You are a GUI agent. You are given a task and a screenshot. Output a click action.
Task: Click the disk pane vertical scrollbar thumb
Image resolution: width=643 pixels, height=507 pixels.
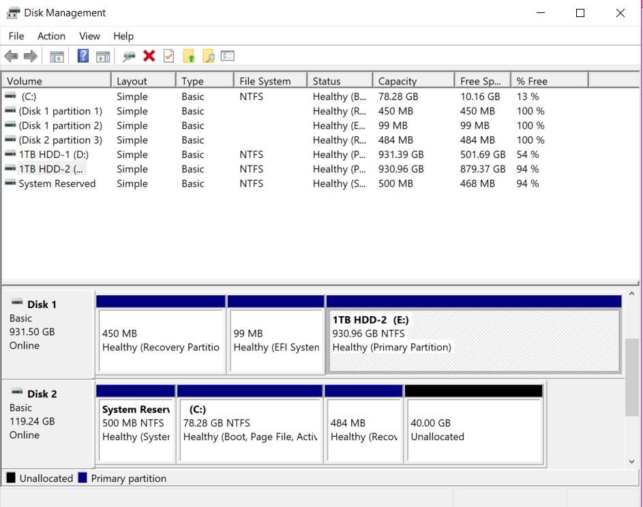631,377
